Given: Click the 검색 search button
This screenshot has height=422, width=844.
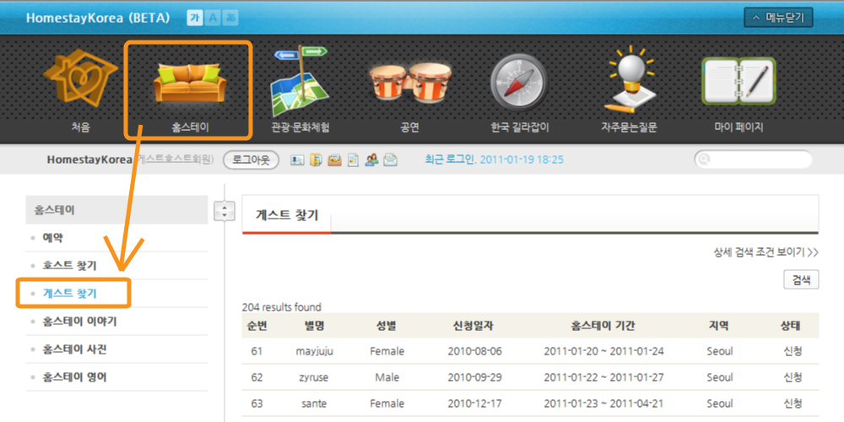Looking at the screenshot, I should click(801, 280).
